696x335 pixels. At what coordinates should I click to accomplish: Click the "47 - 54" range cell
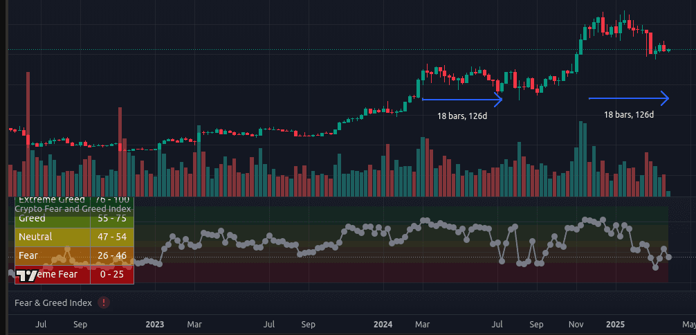112,237
